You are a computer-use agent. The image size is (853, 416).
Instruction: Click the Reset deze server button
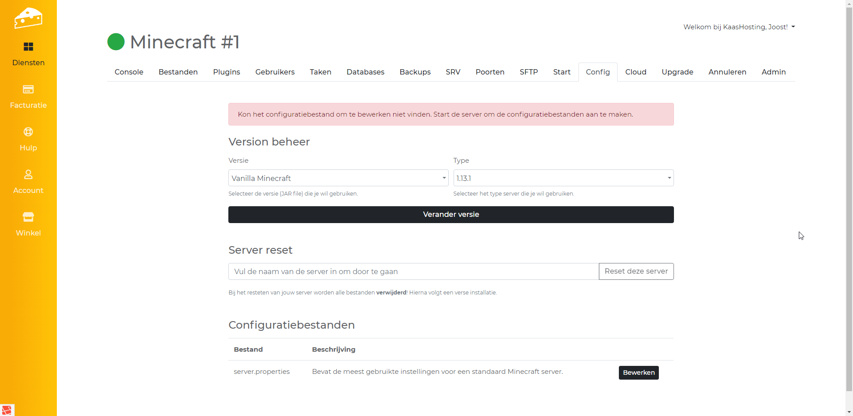point(636,271)
